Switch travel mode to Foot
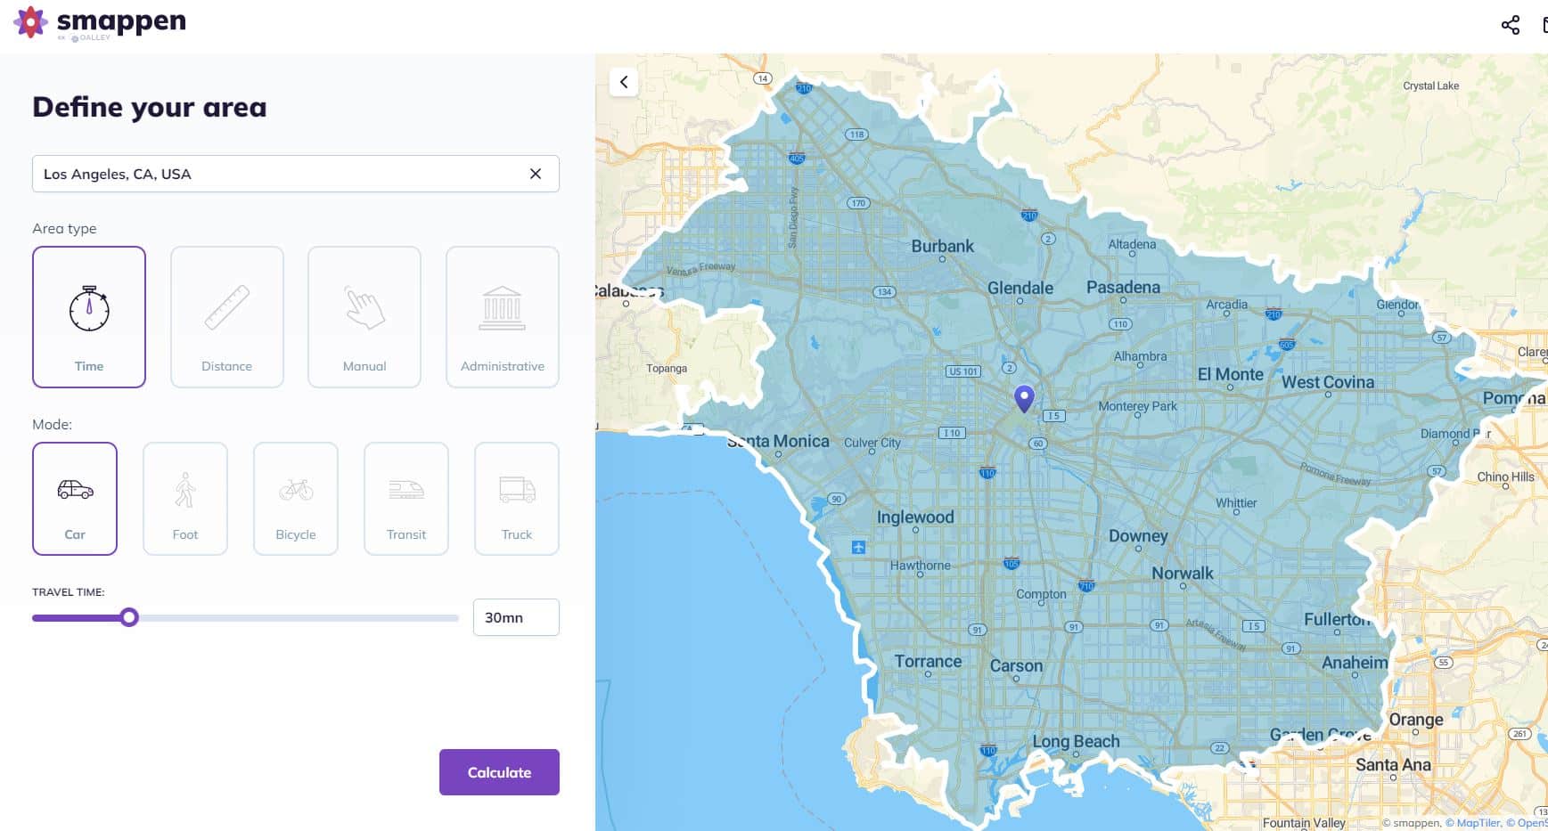The image size is (1548, 831). click(x=185, y=499)
